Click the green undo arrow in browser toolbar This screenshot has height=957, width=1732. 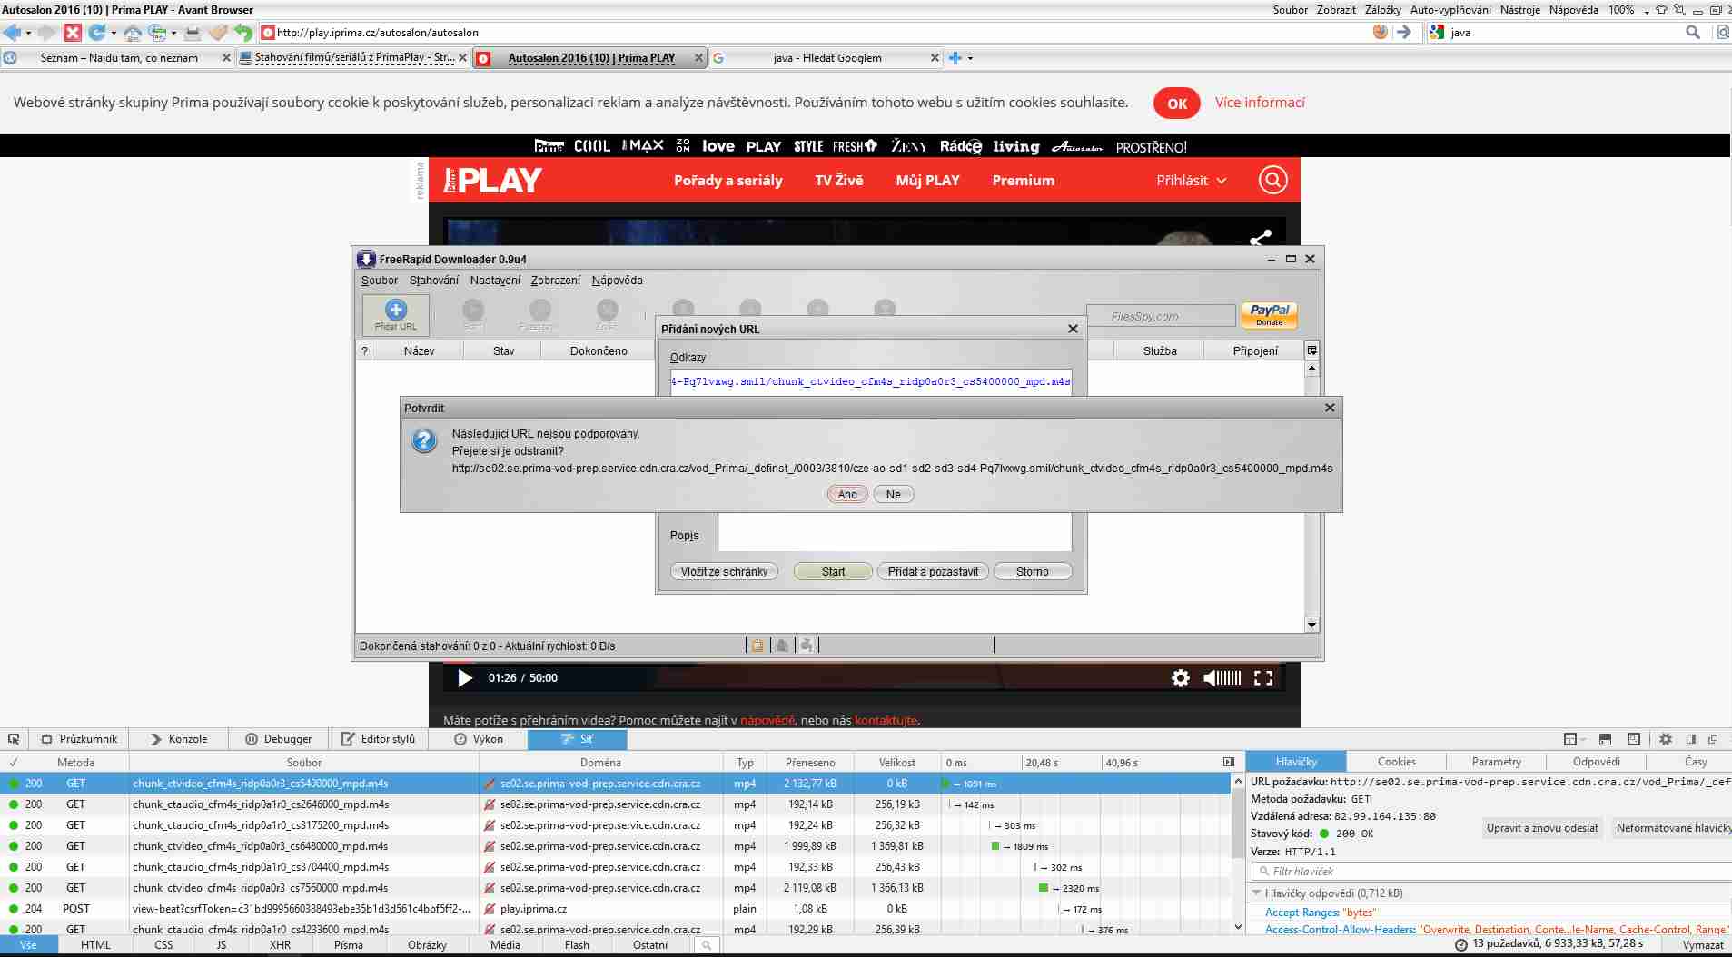point(242,33)
